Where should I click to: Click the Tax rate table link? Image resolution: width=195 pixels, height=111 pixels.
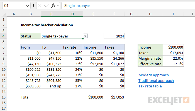point(150,86)
